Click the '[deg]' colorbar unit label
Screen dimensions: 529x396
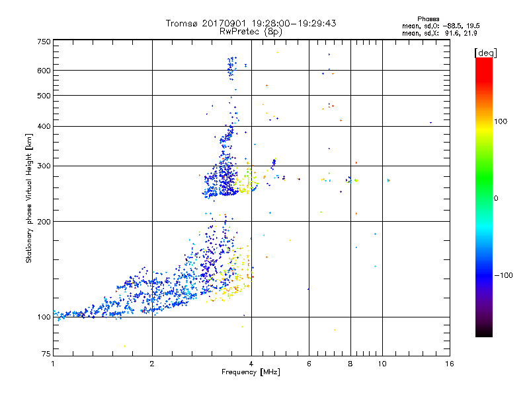[485, 53]
